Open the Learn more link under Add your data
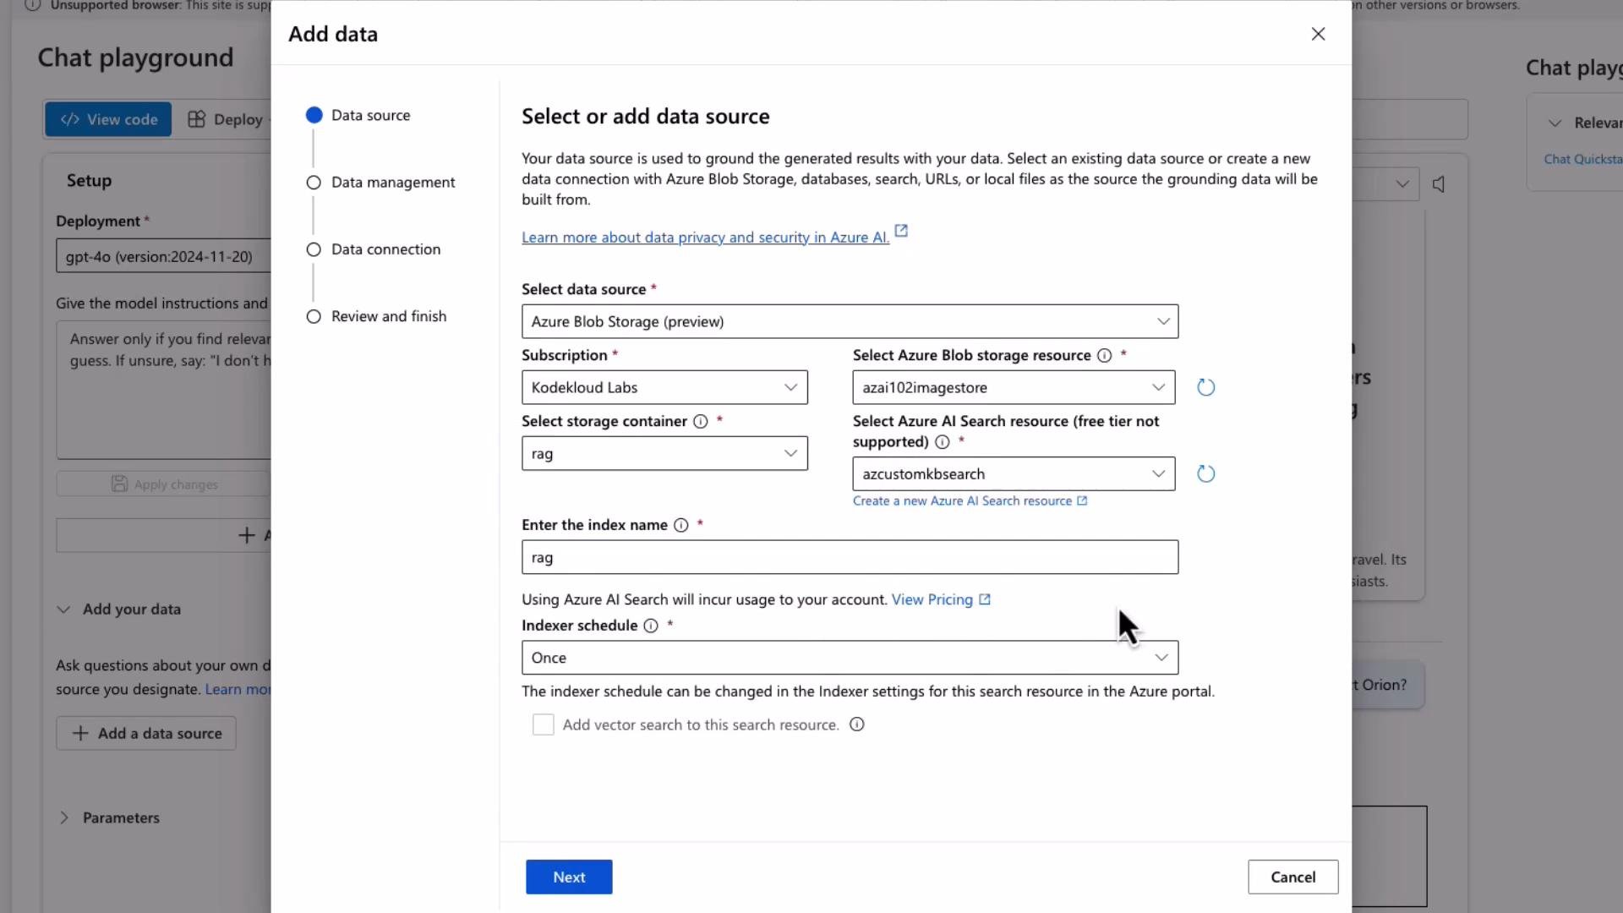This screenshot has width=1623, height=913. pyautogui.click(x=238, y=689)
